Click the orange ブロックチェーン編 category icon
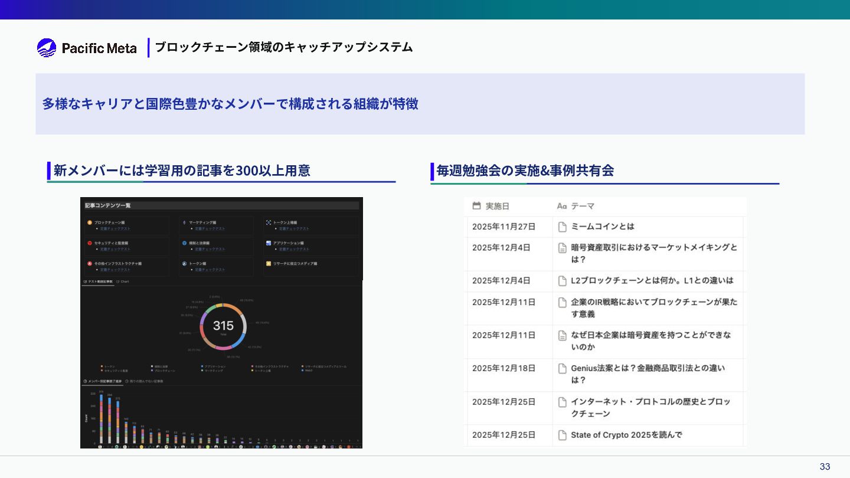 coord(89,222)
